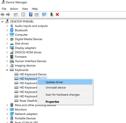
Task: Expand the Audio inputs and outputs node
Action: point(7,26)
